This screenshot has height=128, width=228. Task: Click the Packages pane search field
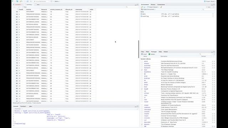tap(206, 54)
